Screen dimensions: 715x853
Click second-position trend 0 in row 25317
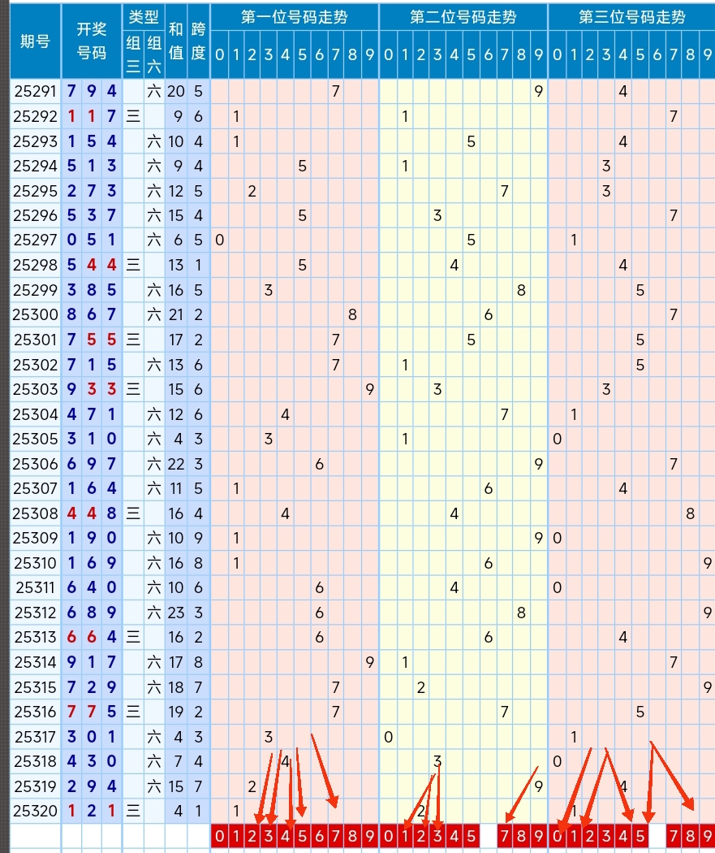click(x=388, y=737)
